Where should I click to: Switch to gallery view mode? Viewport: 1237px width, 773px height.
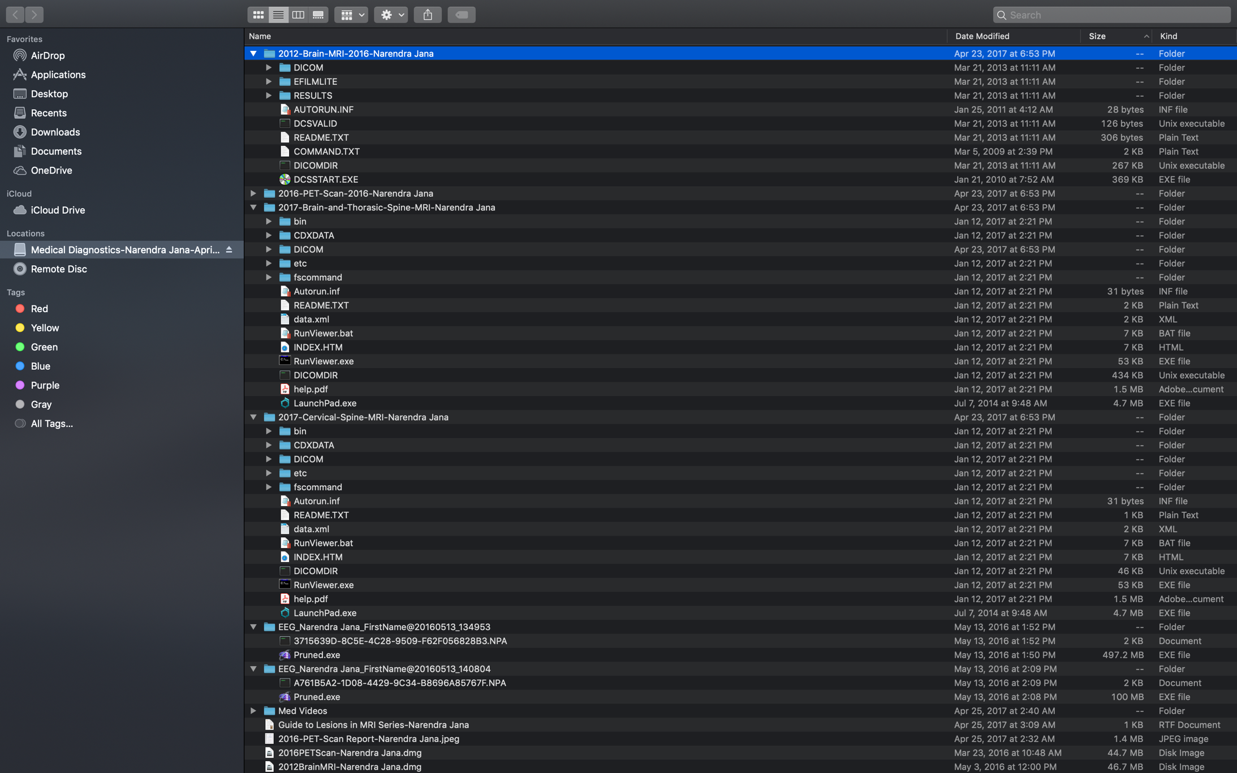click(318, 15)
